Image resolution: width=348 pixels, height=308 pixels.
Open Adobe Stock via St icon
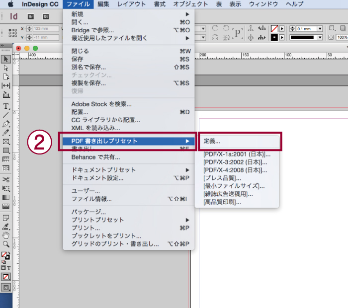[x=46, y=16]
